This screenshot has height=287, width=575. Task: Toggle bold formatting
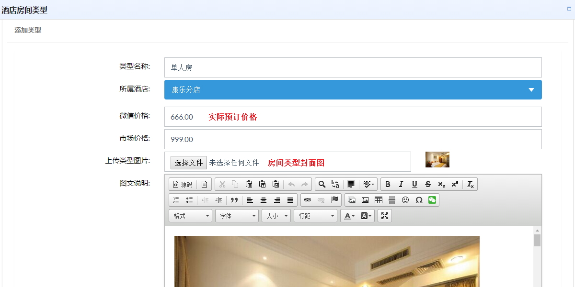pyautogui.click(x=388, y=184)
